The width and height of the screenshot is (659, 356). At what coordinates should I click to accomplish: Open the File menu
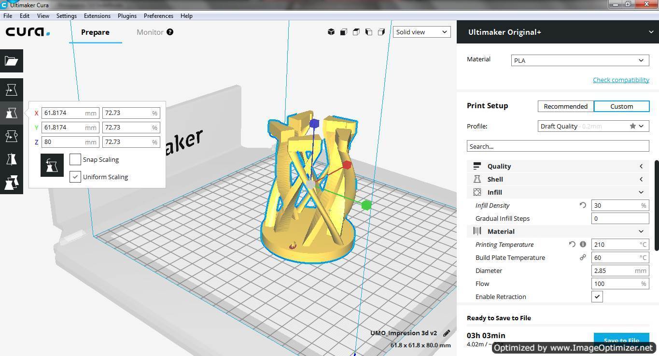click(x=8, y=15)
